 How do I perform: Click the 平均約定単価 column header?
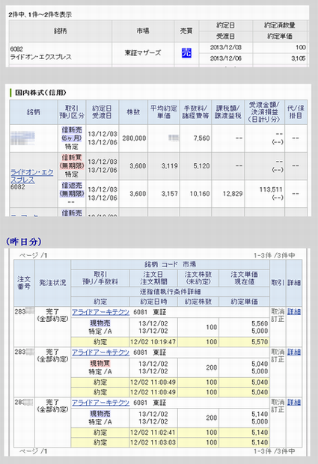point(164,112)
